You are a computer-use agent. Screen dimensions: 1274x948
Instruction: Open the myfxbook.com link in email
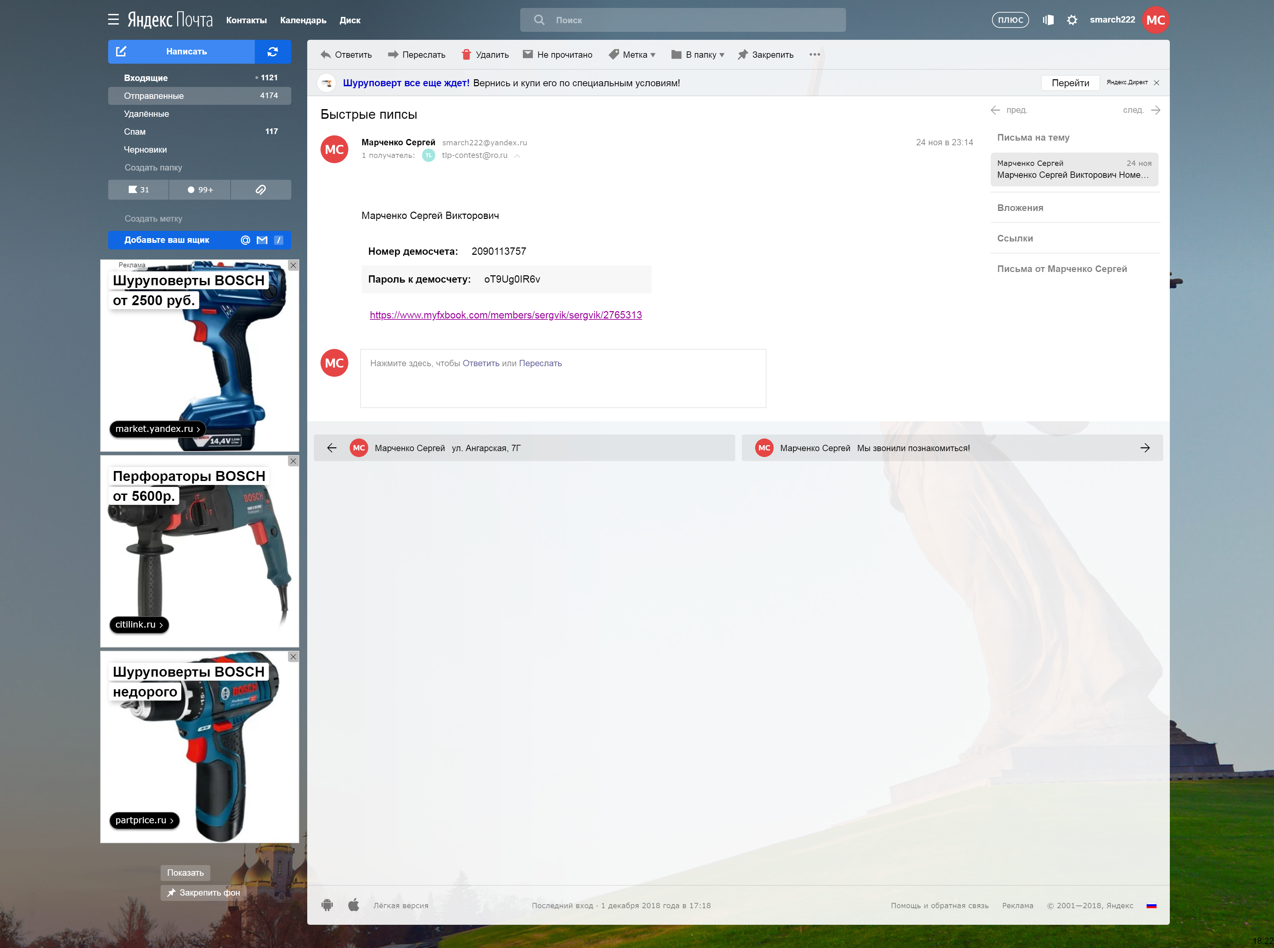coord(506,315)
